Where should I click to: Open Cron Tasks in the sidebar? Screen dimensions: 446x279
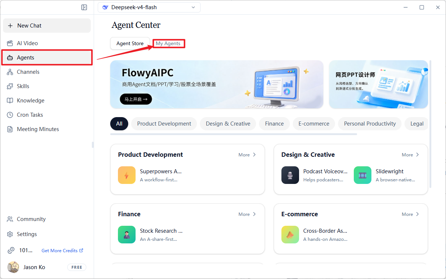47,115
